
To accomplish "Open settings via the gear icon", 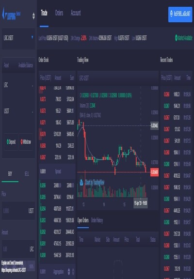I will [33, 16].
